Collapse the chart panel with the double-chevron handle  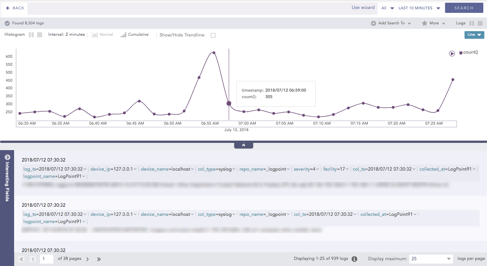(x=244, y=145)
